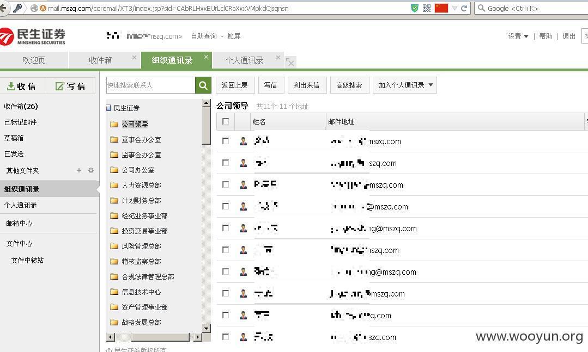Toggle the select-all checkbox in table header
Screen dimensions: 588x352
pyautogui.click(x=226, y=121)
